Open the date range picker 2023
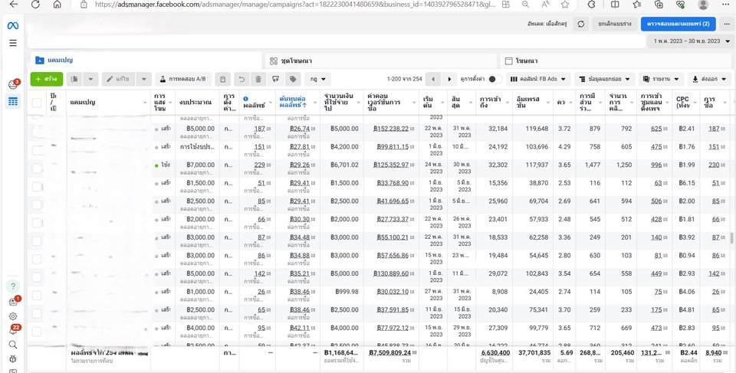This screenshot has width=736, height=373. [692, 41]
